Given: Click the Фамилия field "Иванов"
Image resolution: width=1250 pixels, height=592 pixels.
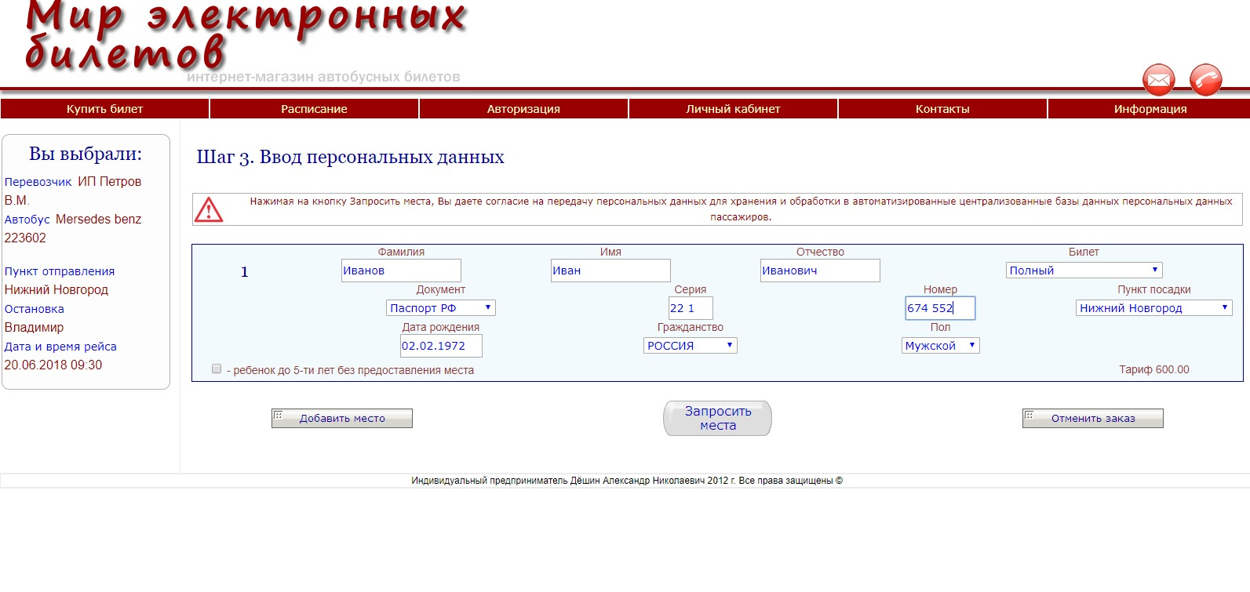Looking at the screenshot, I should click(x=401, y=271).
